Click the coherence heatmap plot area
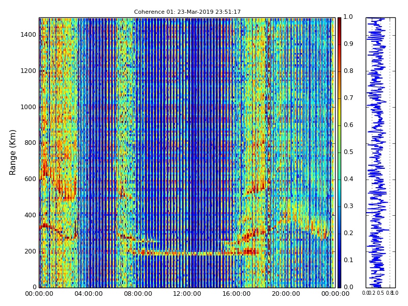Image resolution: width=408 pixels, height=306 pixels. 187,152
